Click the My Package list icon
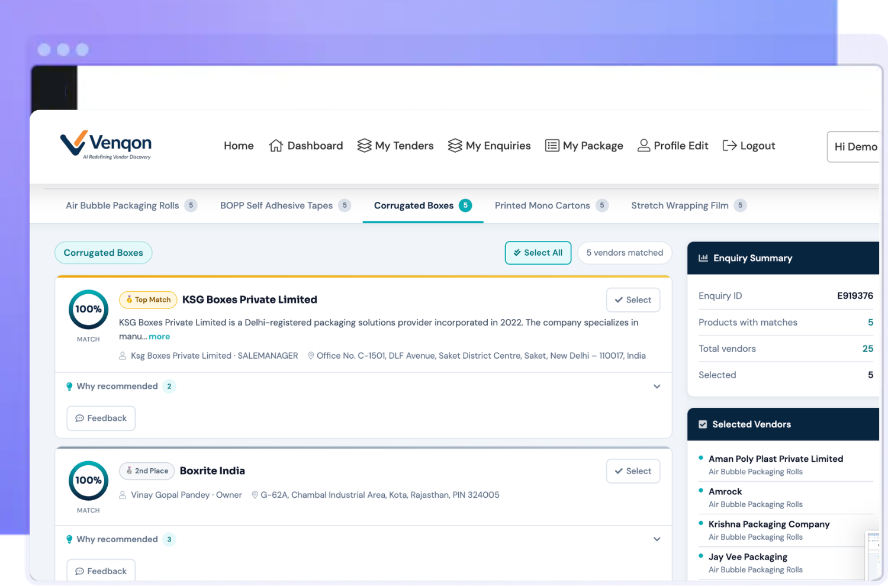The width and height of the screenshot is (888, 586). [x=552, y=146]
